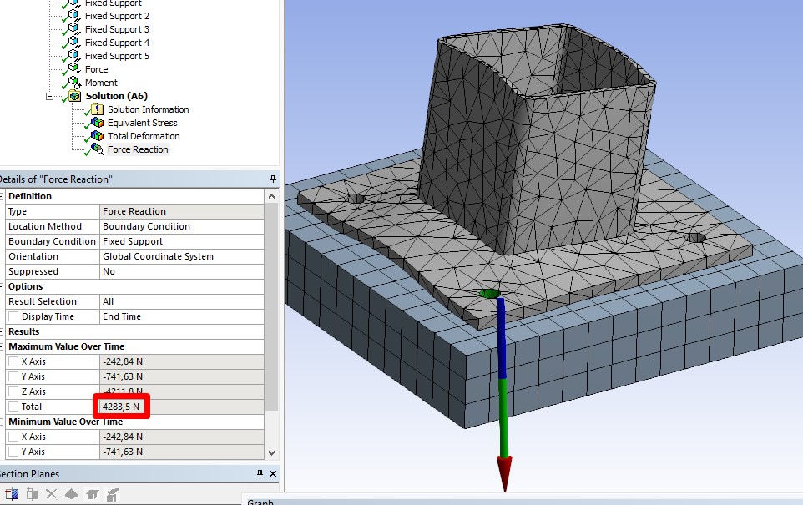
Task: Select Fixed Support 3 in tree
Action: coord(117,29)
